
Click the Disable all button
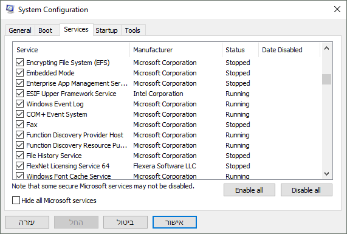click(x=306, y=190)
